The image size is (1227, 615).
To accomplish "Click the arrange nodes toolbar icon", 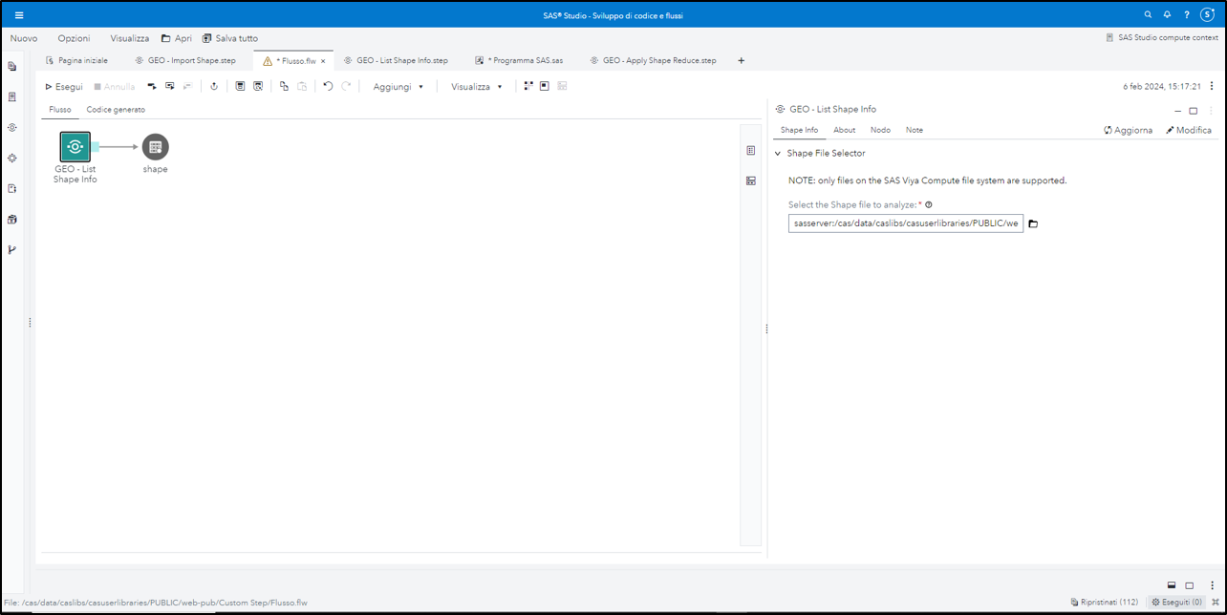I will pyautogui.click(x=528, y=86).
